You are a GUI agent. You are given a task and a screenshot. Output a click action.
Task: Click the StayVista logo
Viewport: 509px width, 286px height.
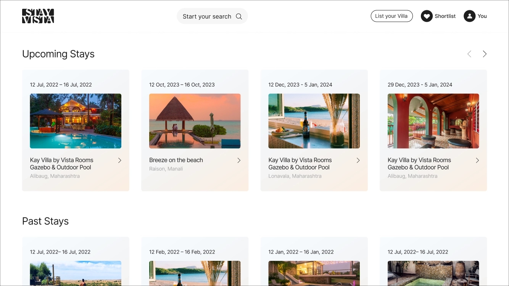click(x=38, y=16)
